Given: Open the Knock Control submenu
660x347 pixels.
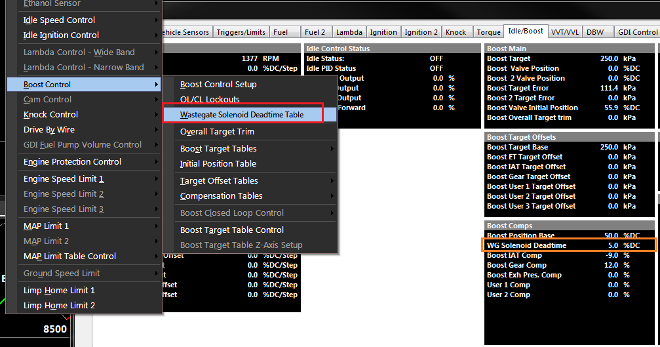Looking at the screenshot, I should 50,114.
